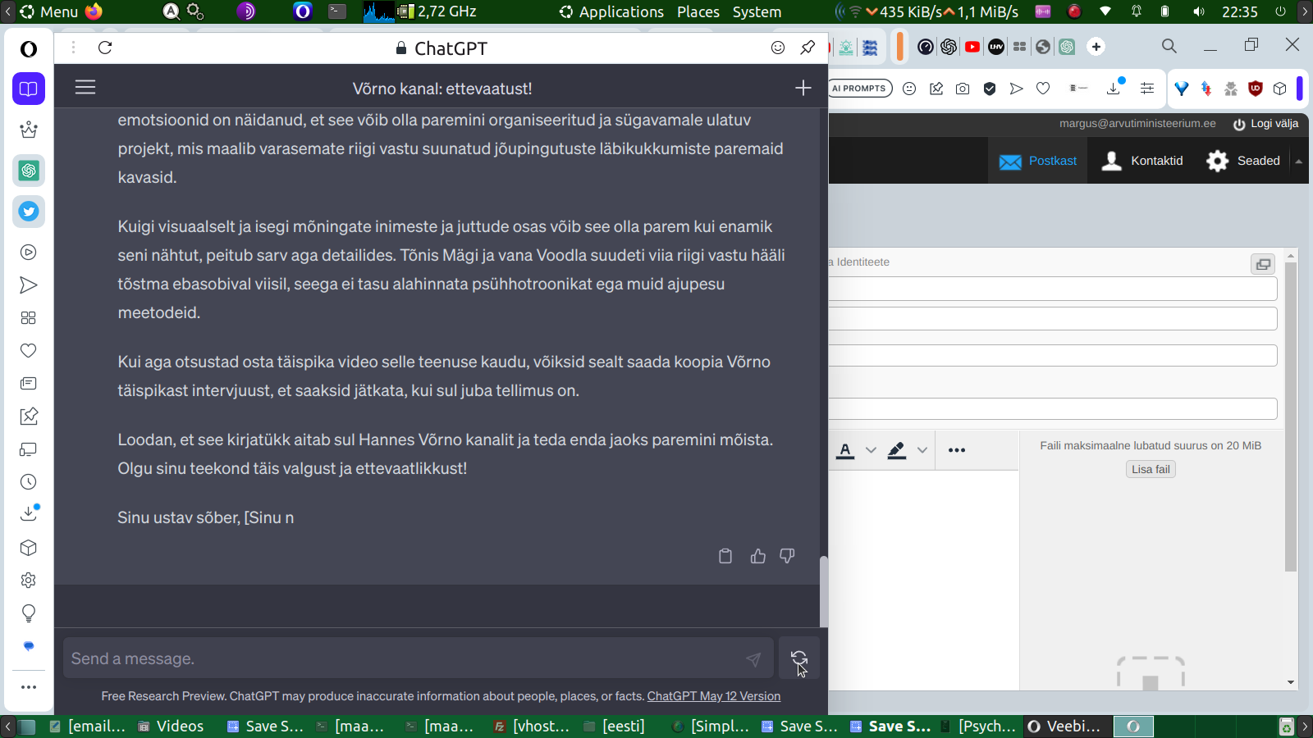Open uBlock Origin extension
The width and height of the screenshot is (1313, 738).
1255,89
